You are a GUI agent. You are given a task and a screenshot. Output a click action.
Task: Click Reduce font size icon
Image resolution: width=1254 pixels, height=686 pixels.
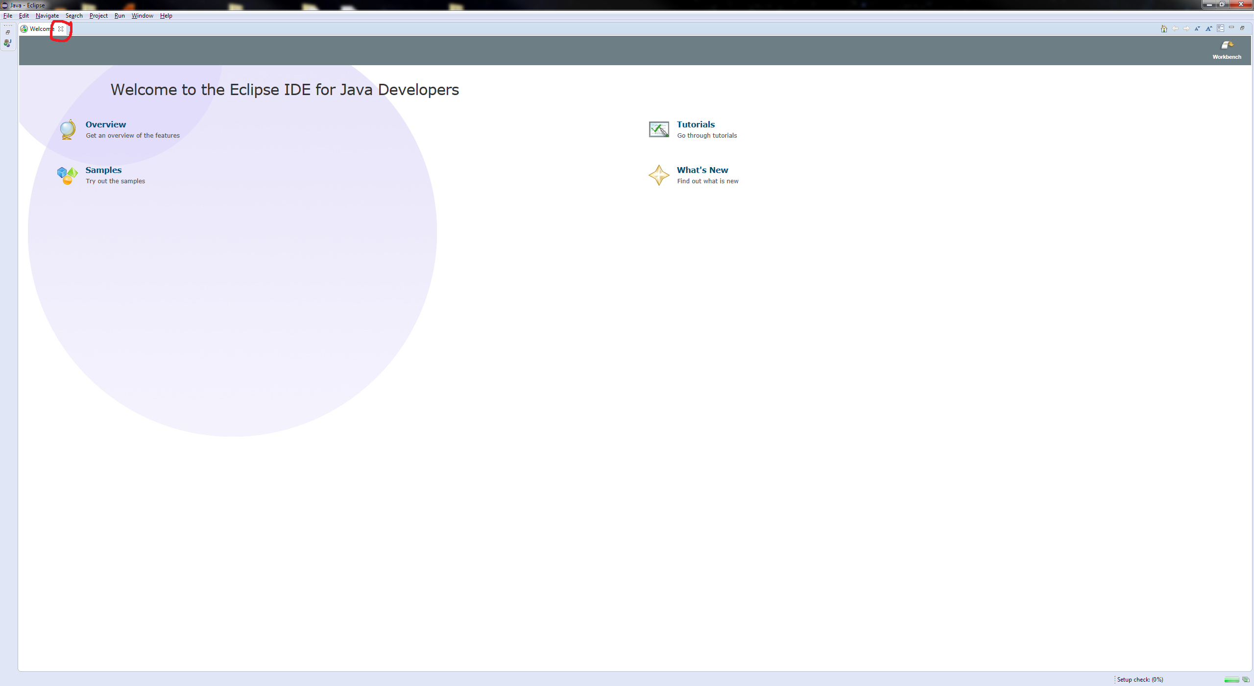(1197, 28)
